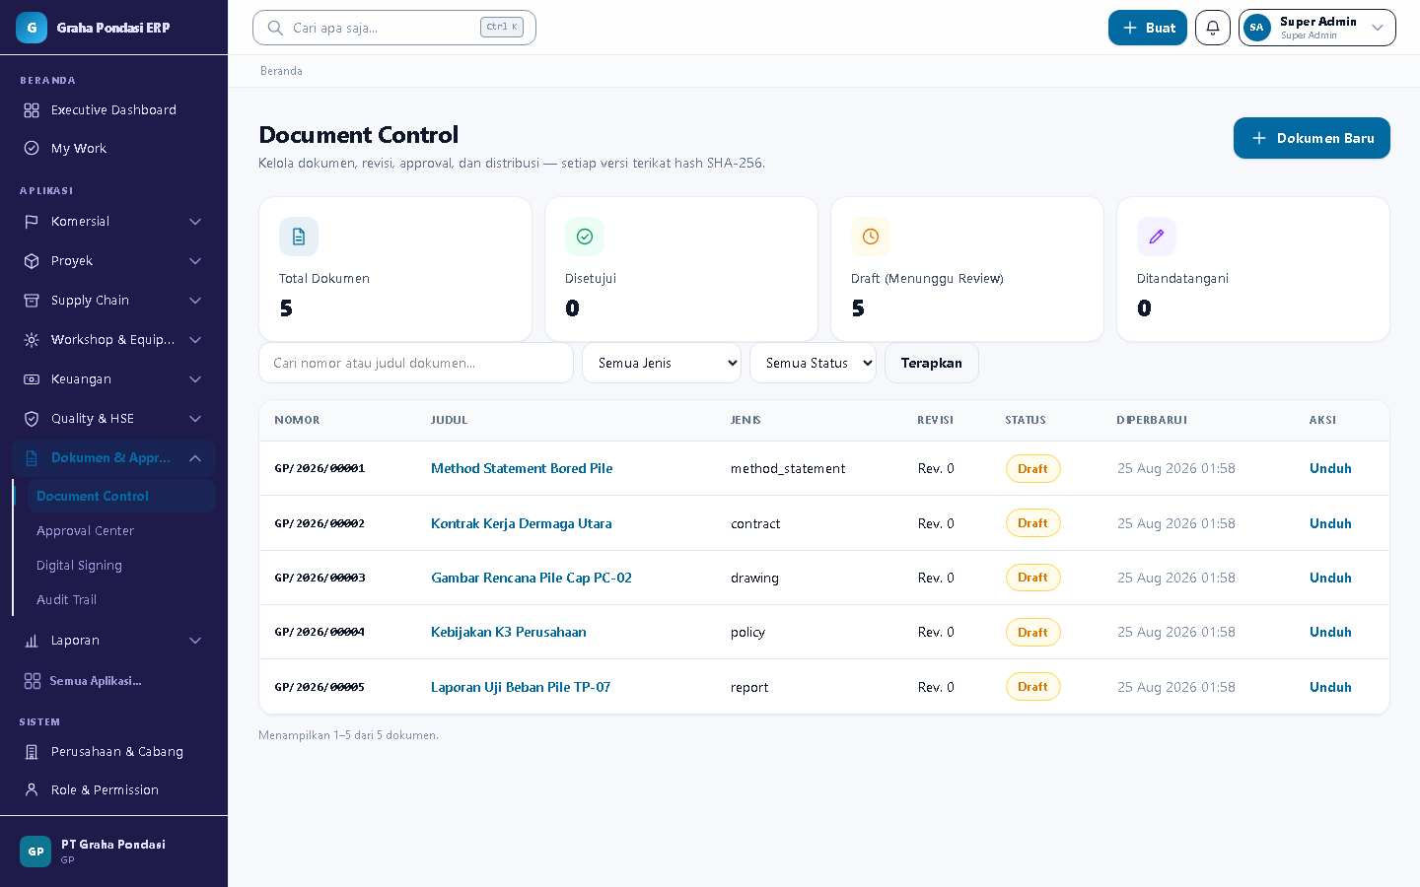Open Semua Aplikasi in sidebar

pos(96,681)
